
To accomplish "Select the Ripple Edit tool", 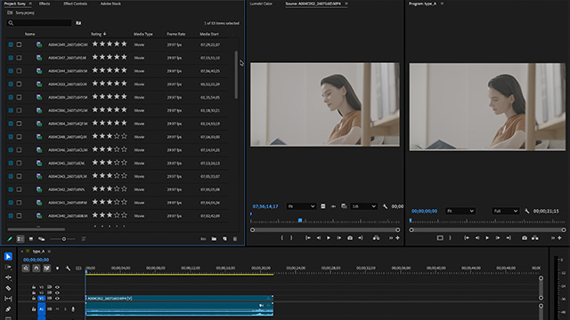I will coord(8,277).
